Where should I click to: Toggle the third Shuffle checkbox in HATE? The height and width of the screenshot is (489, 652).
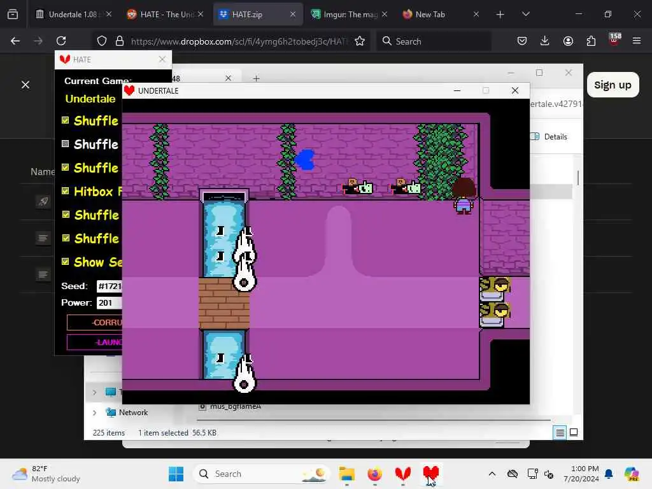(66, 167)
